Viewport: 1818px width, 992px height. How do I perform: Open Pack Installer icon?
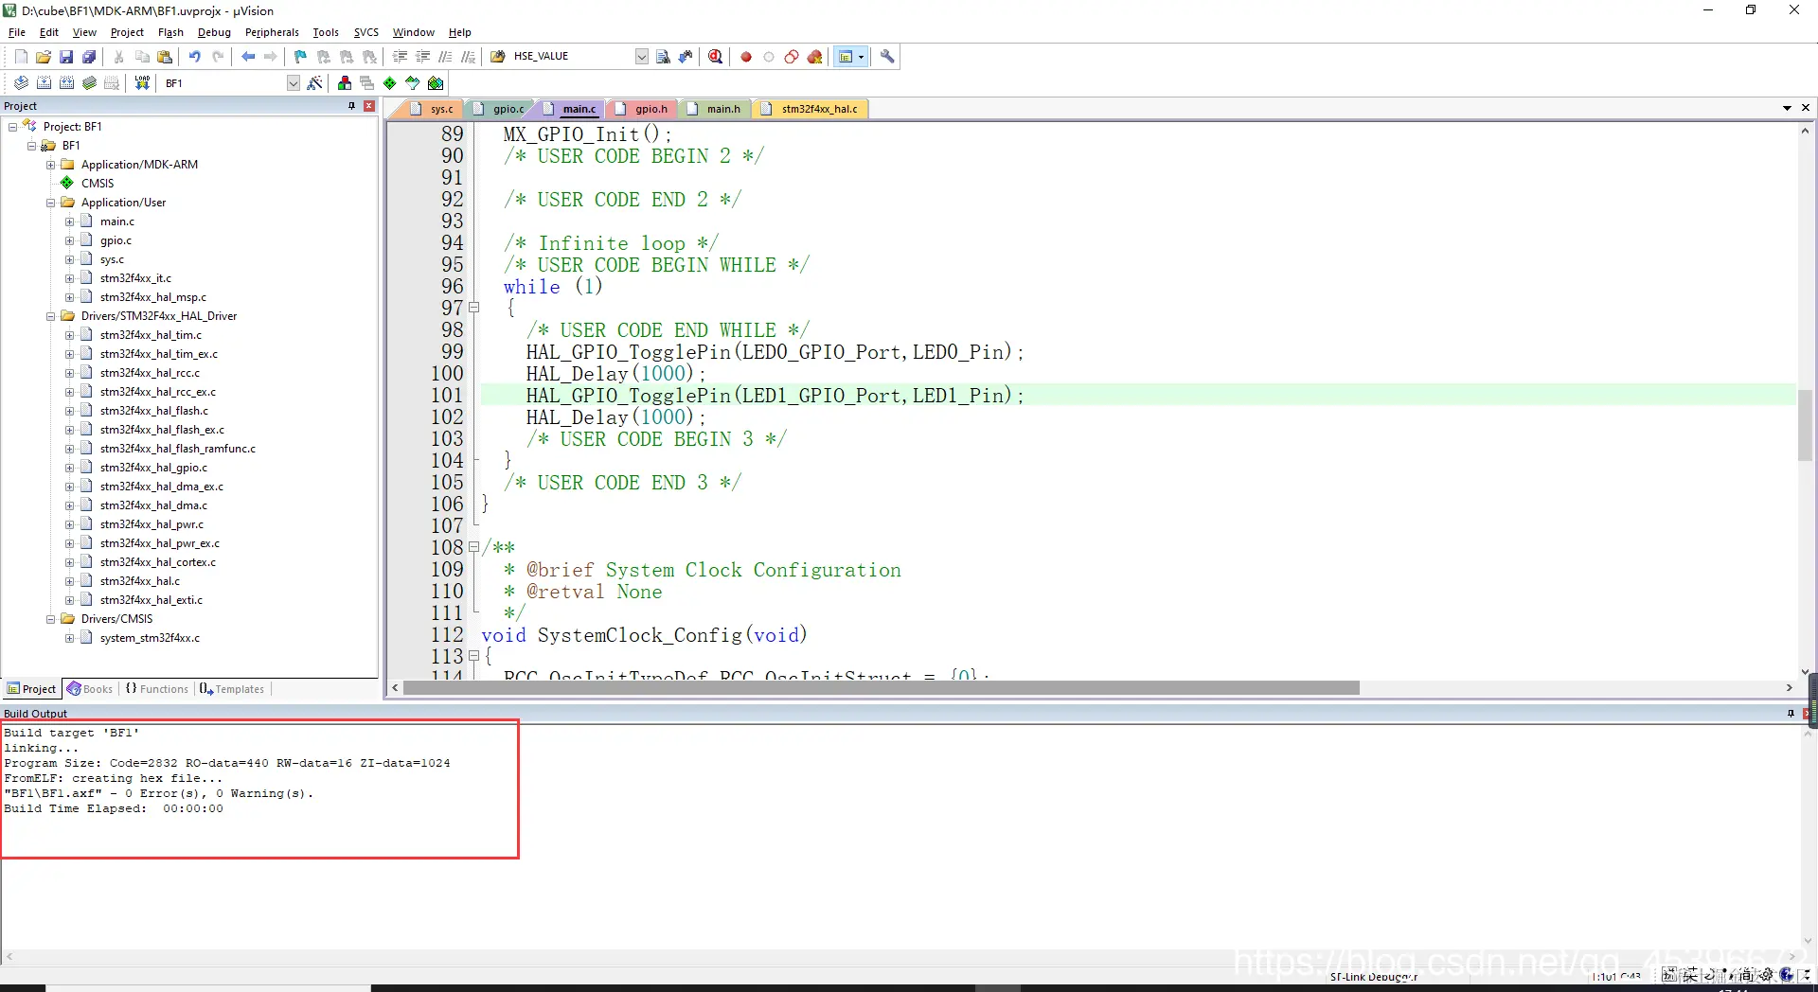point(436,83)
